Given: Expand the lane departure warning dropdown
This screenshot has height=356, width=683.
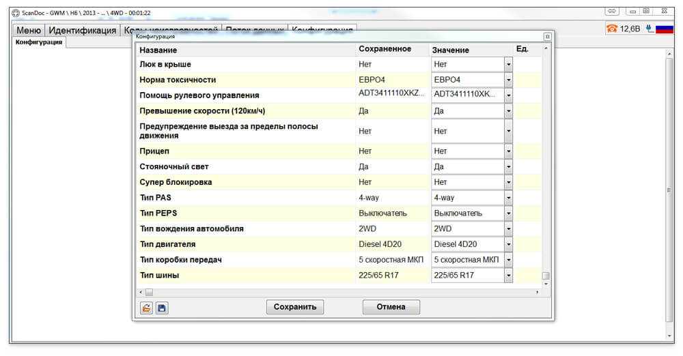Looking at the screenshot, I should coord(508,131).
